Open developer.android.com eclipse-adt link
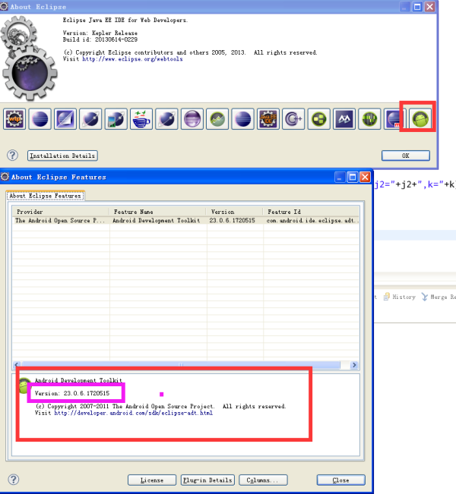 click(x=133, y=413)
